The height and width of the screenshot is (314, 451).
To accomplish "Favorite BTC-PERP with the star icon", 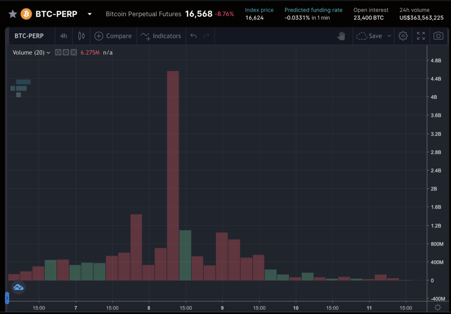I will [x=13, y=14].
